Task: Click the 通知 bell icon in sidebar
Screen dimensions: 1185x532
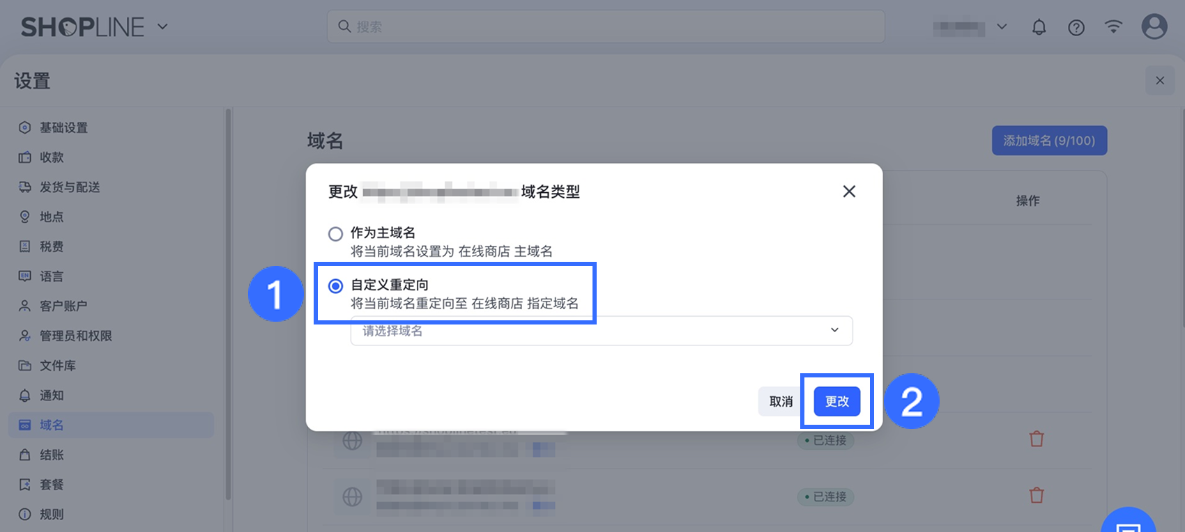Action: coord(24,396)
